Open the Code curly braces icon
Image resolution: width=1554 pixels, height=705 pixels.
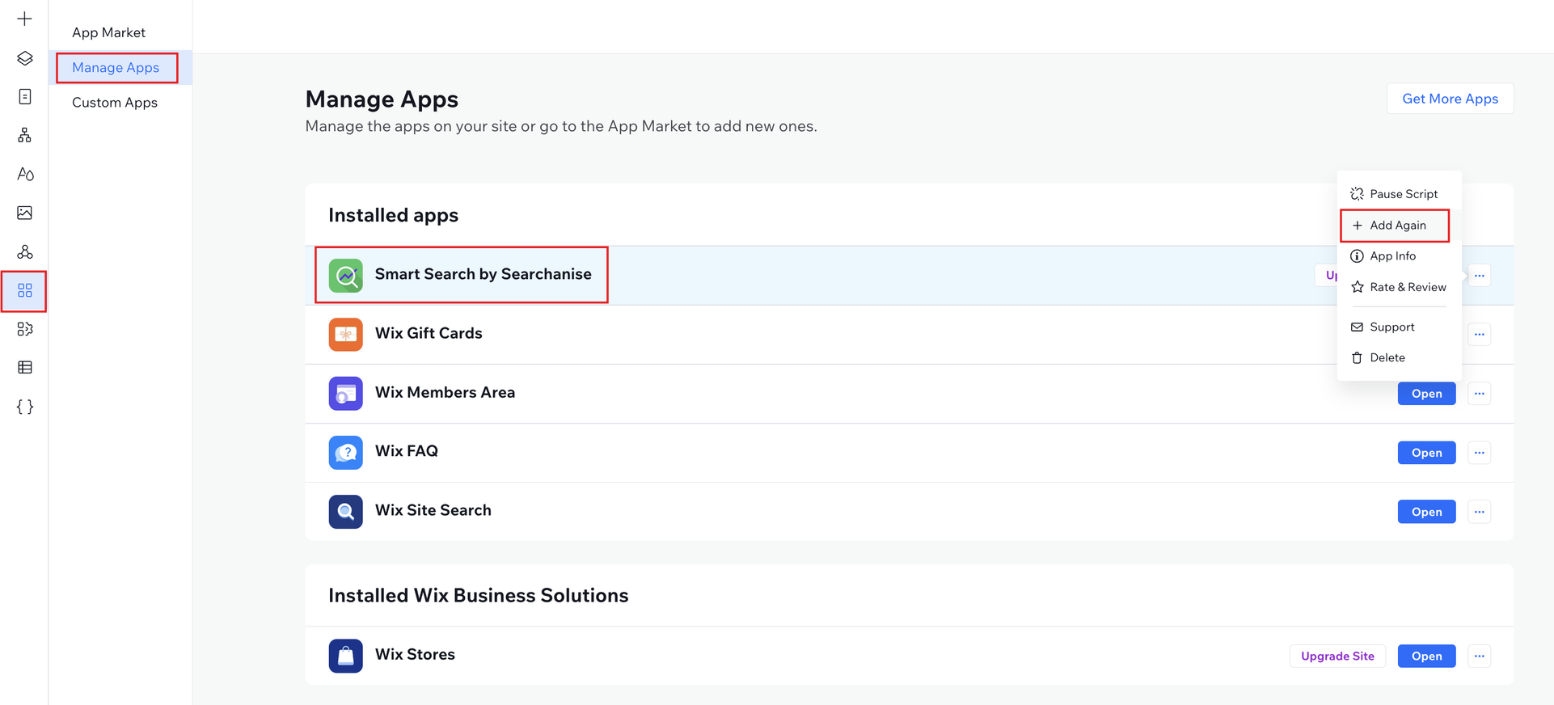click(24, 407)
